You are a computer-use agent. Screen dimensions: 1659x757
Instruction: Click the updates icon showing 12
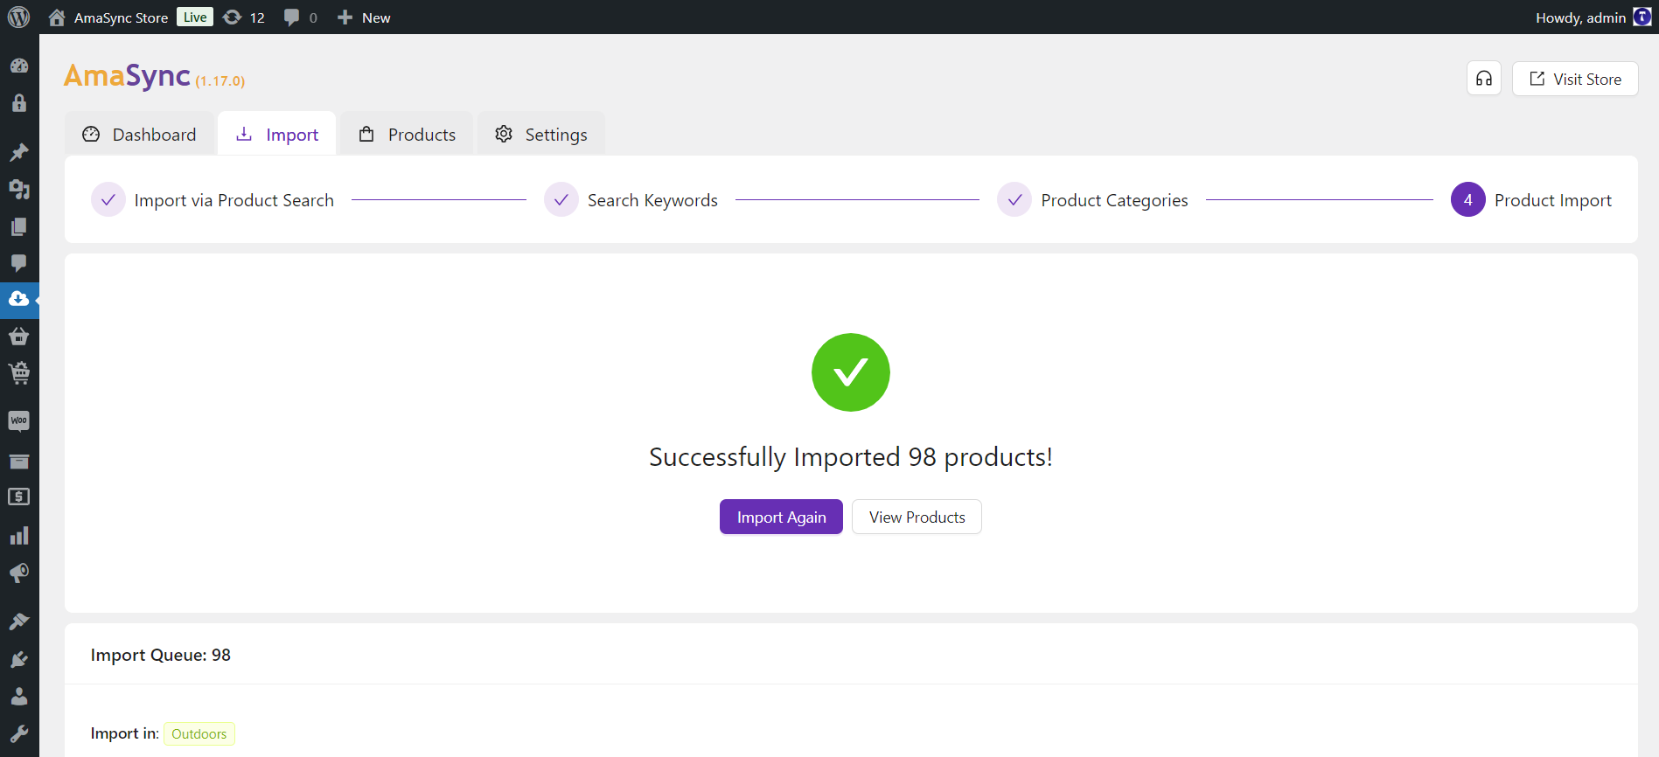(x=243, y=17)
